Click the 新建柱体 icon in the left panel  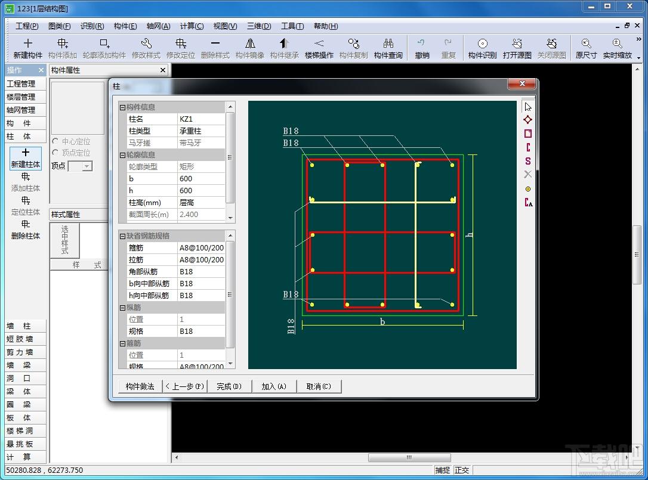click(x=26, y=158)
